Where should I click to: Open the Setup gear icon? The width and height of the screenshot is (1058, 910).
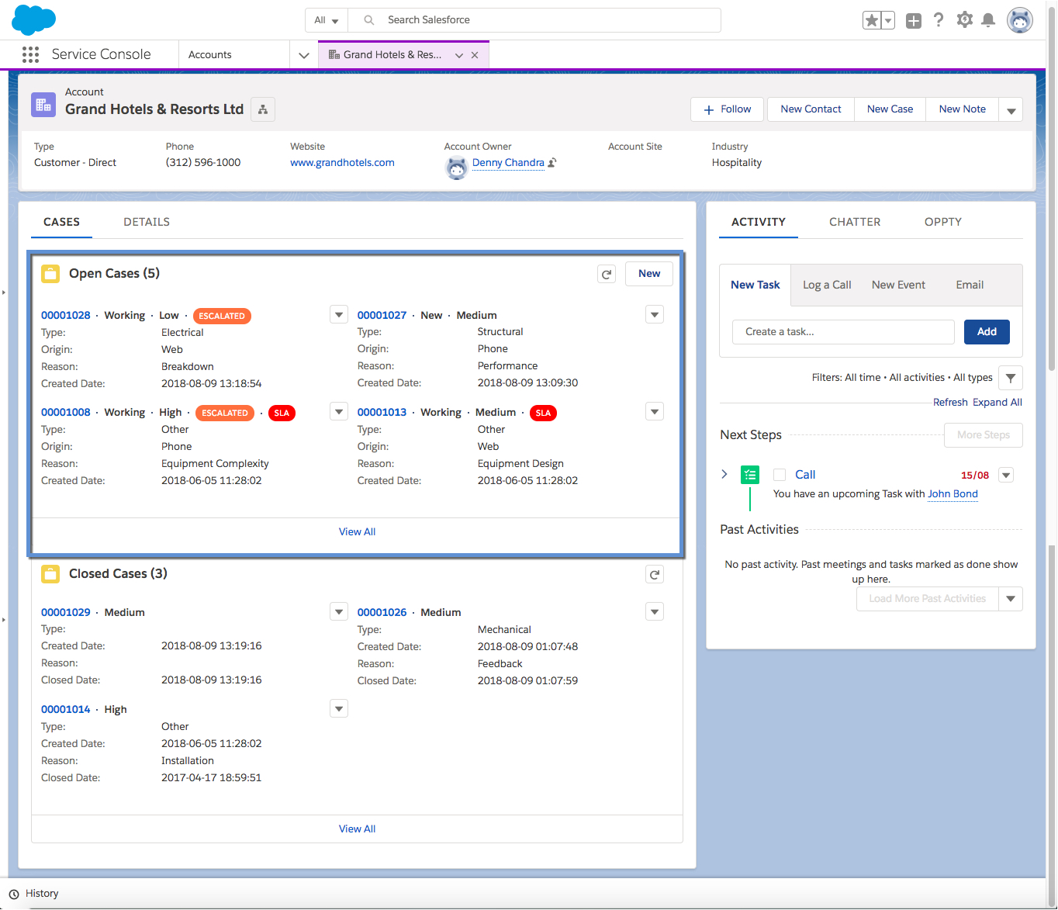(964, 20)
